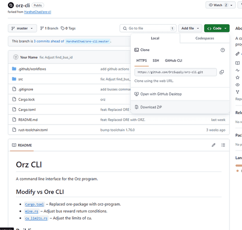
Task: Open the 0 Tags link
Action: 68,28
